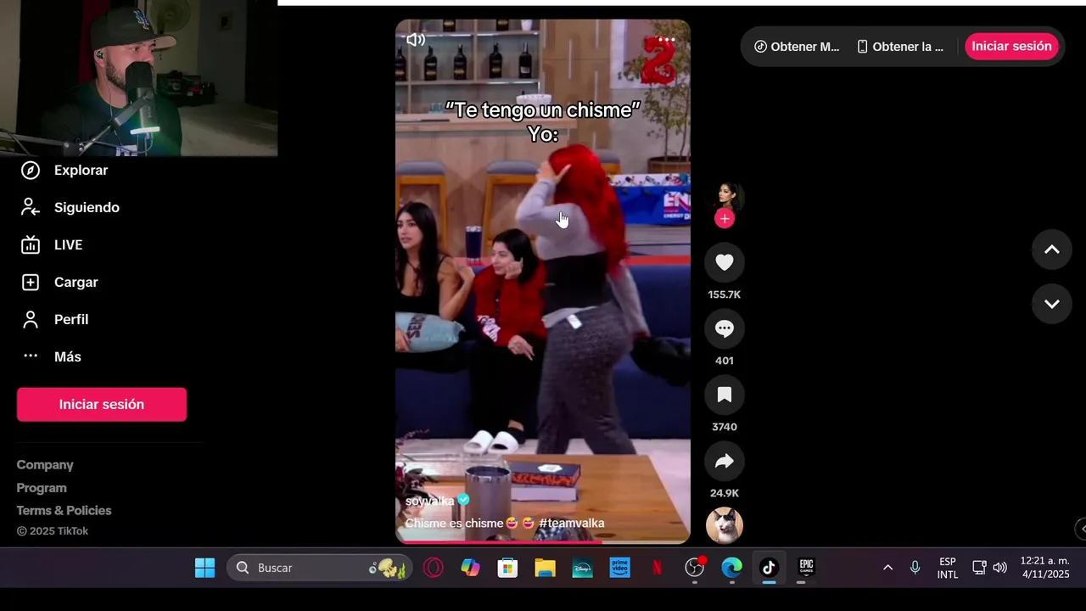The image size is (1086, 611).
Task: Open the soyvalka username link
Action: [x=430, y=502]
